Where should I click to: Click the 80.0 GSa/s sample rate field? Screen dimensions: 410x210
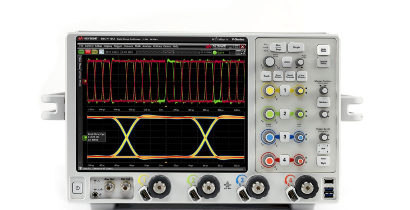(113, 52)
